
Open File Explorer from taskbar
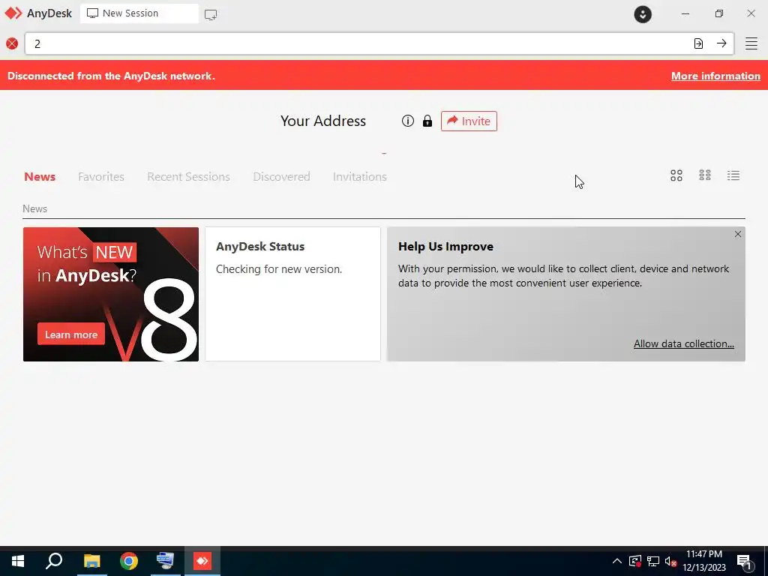[91, 561]
